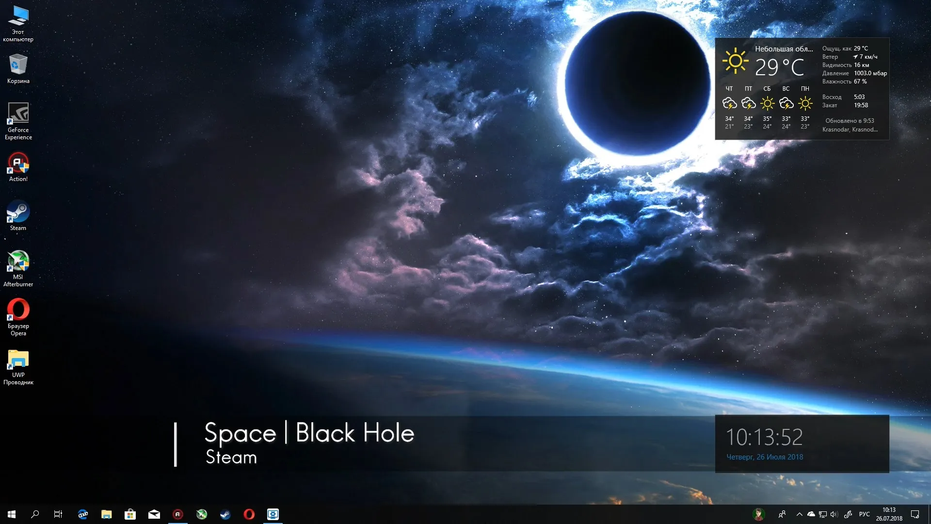Open the Этот компьютер desktop icon
This screenshot has height=524, width=931.
(x=18, y=24)
